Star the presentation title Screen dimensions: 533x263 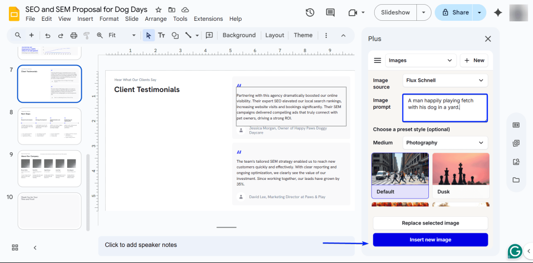coord(158,9)
